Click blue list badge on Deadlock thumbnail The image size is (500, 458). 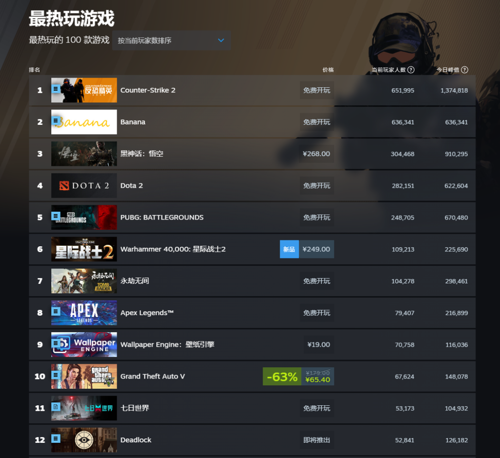click(56, 438)
